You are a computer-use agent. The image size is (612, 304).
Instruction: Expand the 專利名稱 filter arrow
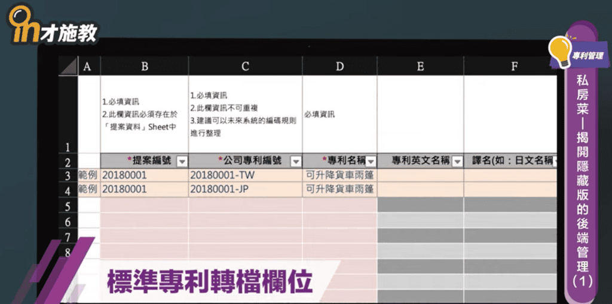coord(371,161)
